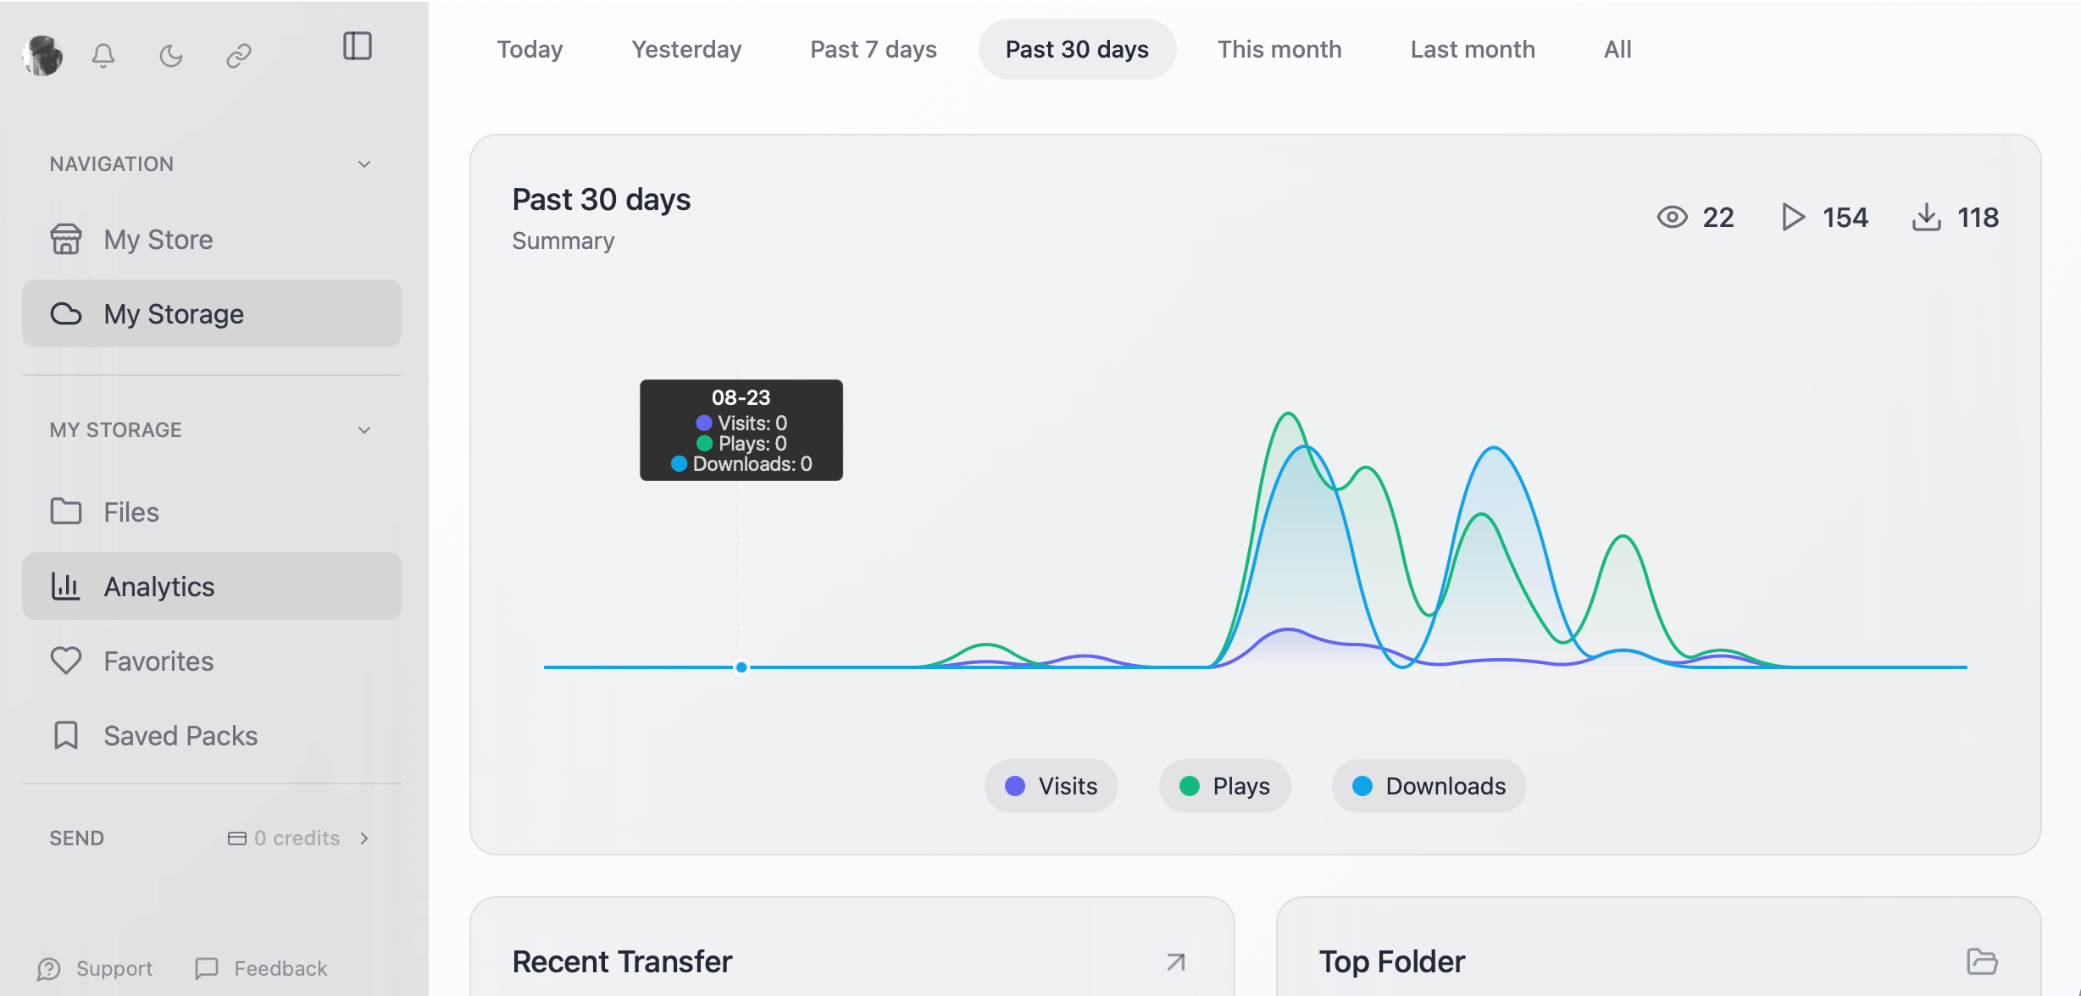Open the user profile avatar

(x=42, y=56)
